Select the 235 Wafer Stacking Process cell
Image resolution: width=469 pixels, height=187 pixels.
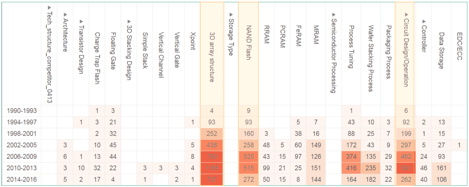pos(371,168)
